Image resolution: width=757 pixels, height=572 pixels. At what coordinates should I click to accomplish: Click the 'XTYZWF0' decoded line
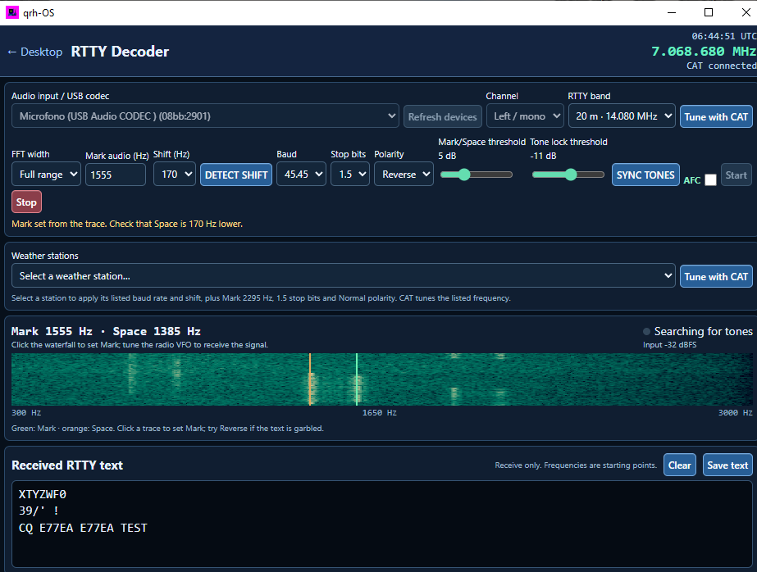tap(43, 494)
